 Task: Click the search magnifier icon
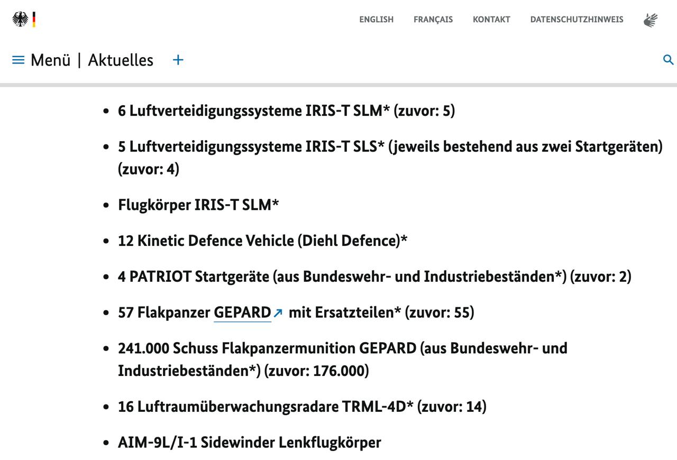tap(668, 60)
